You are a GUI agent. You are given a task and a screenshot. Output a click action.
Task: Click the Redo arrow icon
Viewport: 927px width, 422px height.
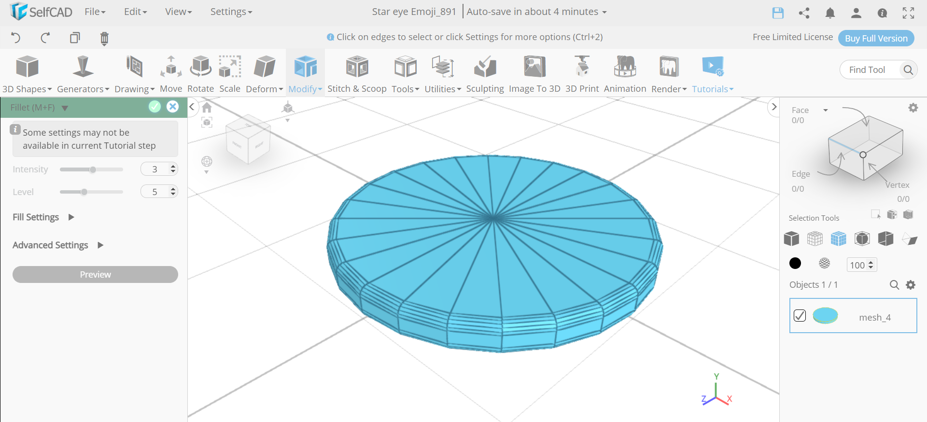point(45,38)
